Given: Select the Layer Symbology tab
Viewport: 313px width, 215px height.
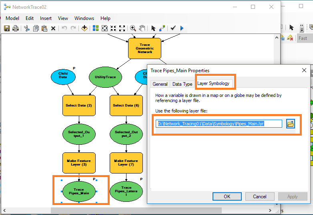Looking at the screenshot, I should [x=213, y=83].
